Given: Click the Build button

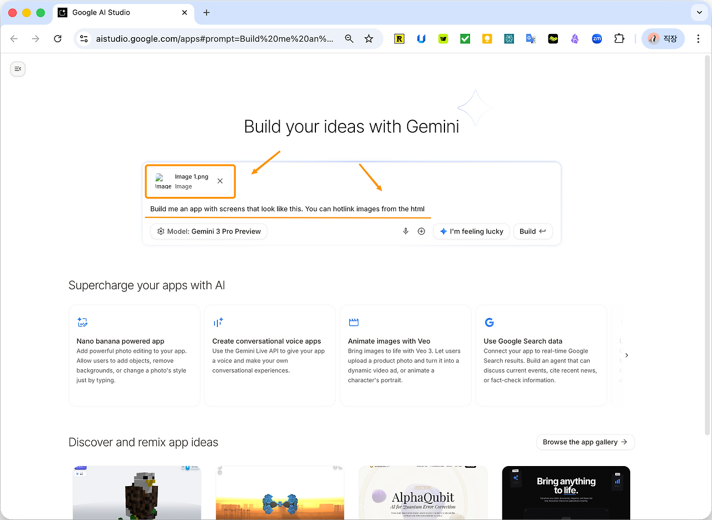Looking at the screenshot, I should (533, 231).
